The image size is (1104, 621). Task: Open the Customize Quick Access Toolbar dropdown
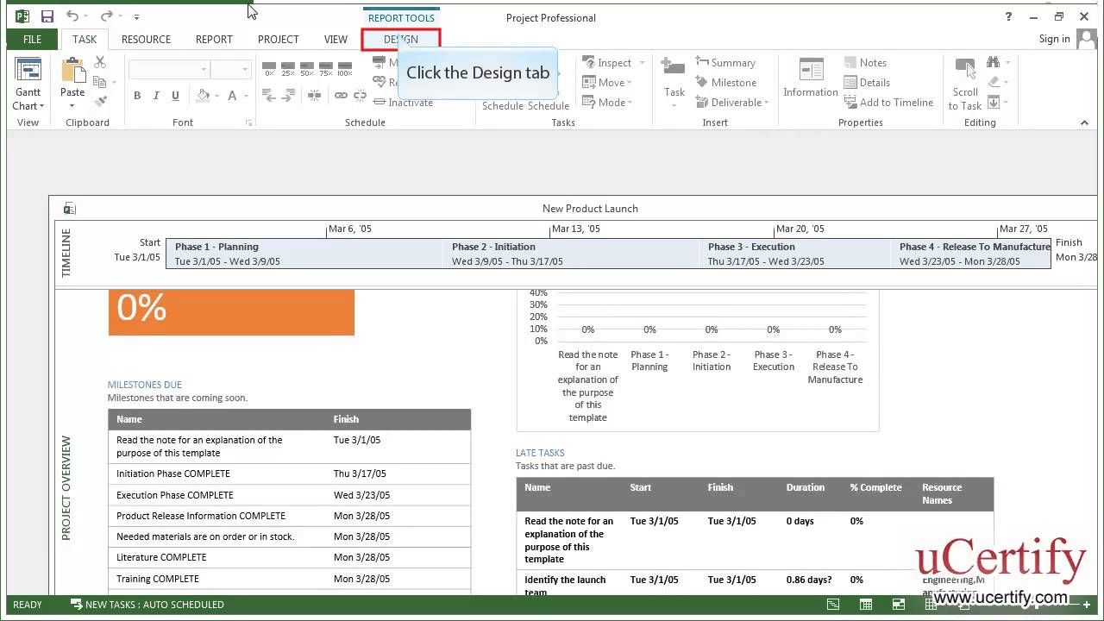click(x=136, y=16)
